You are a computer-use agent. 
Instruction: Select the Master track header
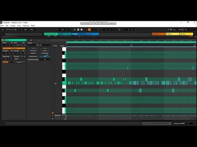tap(186, 34)
